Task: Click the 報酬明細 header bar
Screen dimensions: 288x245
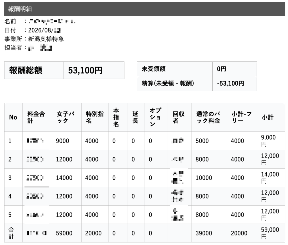Action: click(x=145, y=9)
